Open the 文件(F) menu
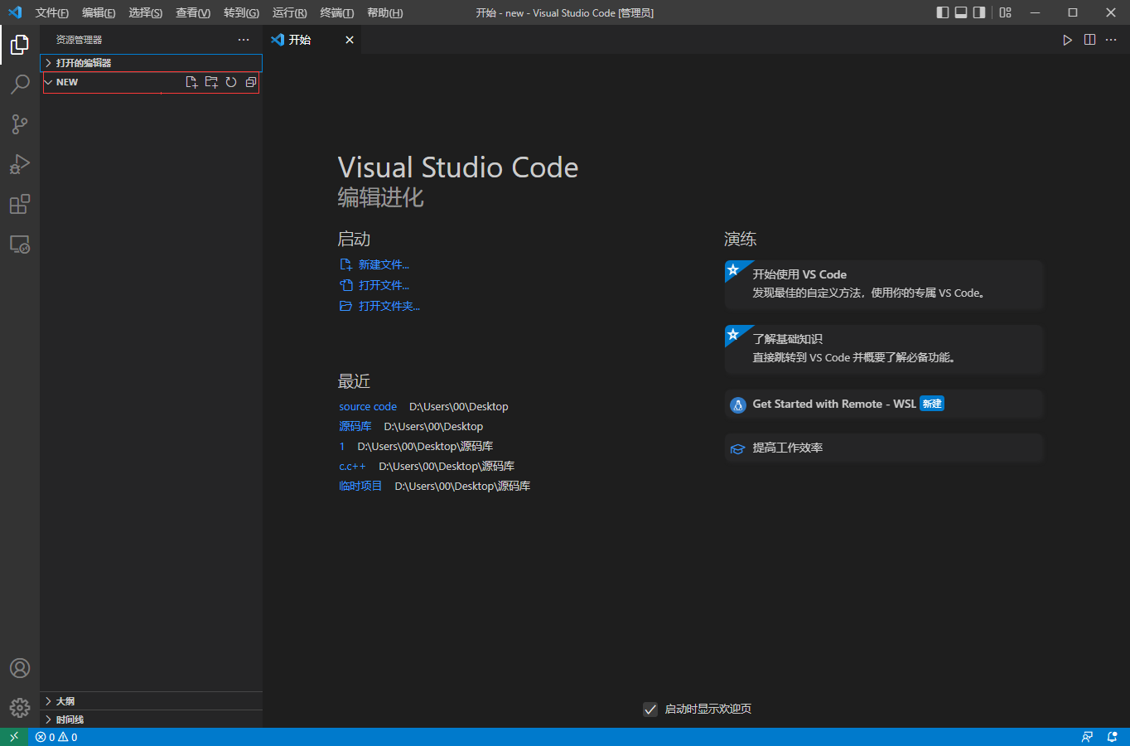The height and width of the screenshot is (746, 1130). [52, 12]
